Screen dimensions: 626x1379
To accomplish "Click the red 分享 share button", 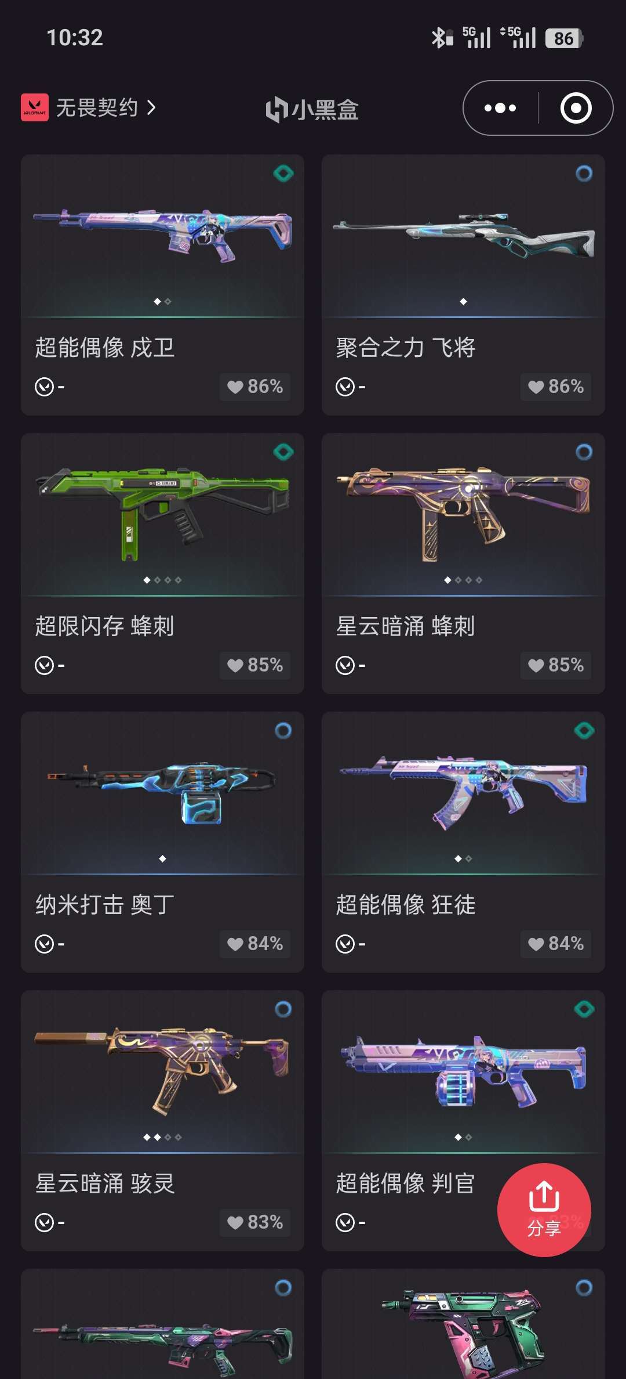I will pyautogui.click(x=544, y=1210).
